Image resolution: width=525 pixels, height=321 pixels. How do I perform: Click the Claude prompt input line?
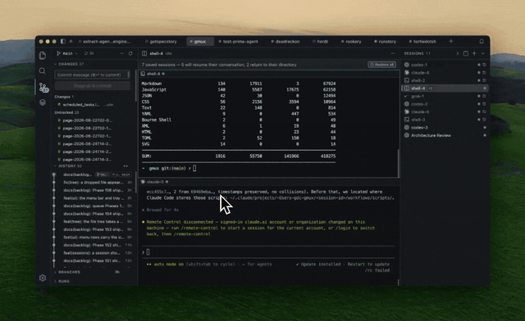click(268, 252)
